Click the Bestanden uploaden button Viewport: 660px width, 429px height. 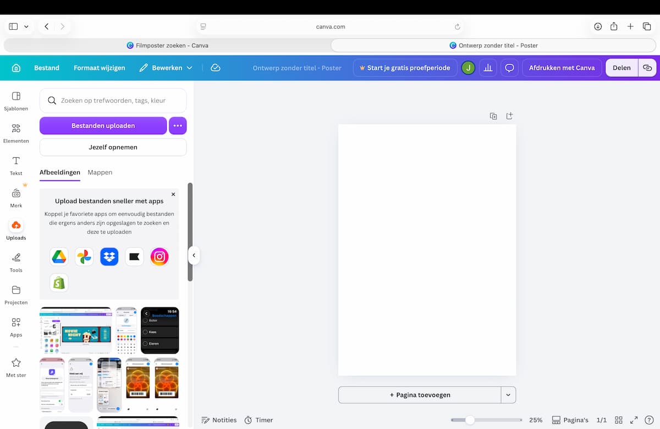click(x=103, y=125)
